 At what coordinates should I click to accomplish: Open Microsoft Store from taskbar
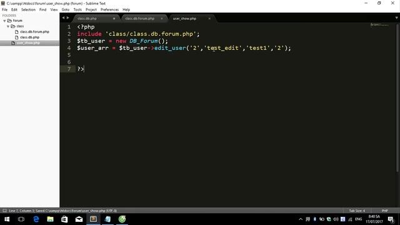[64, 219]
